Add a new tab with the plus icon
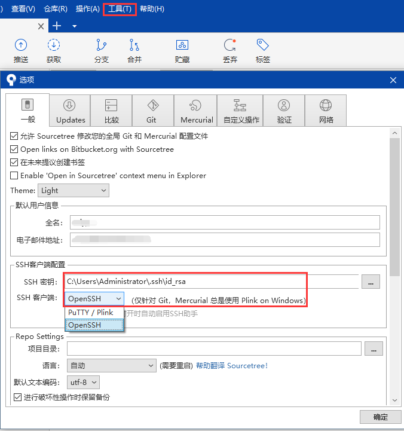Viewport: 404px width, 431px height. [57, 26]
